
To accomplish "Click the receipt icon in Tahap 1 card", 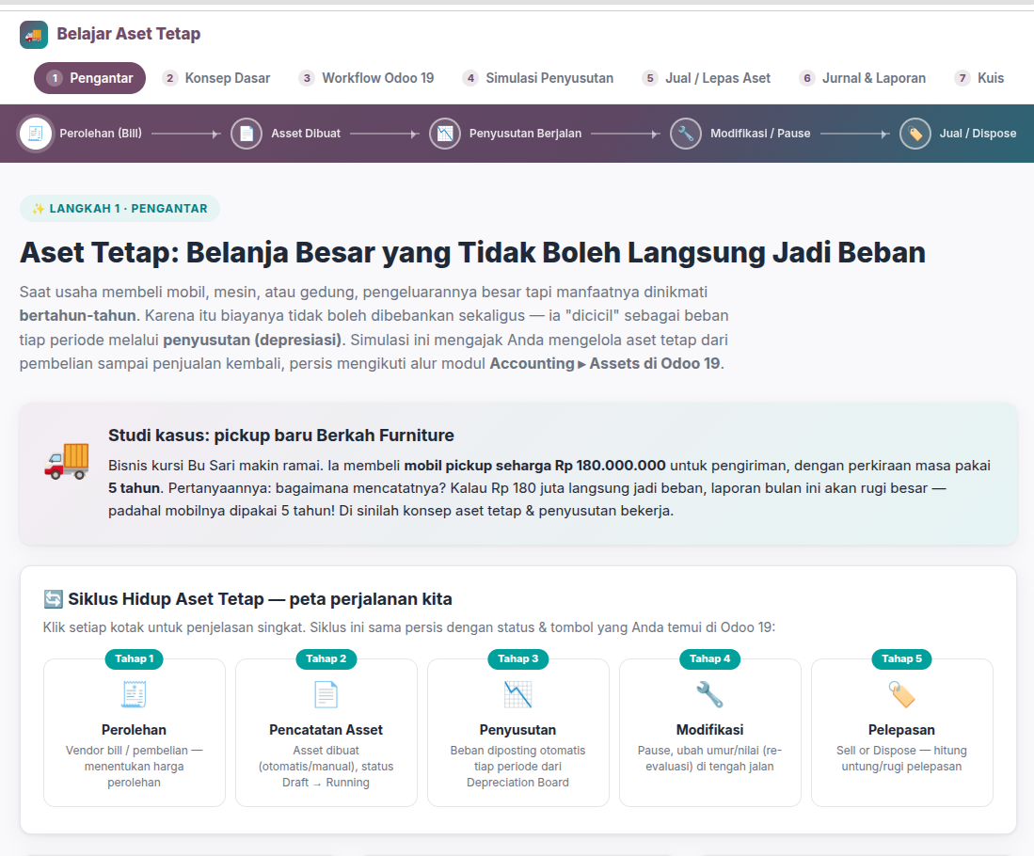I will (x=134, y=694).
